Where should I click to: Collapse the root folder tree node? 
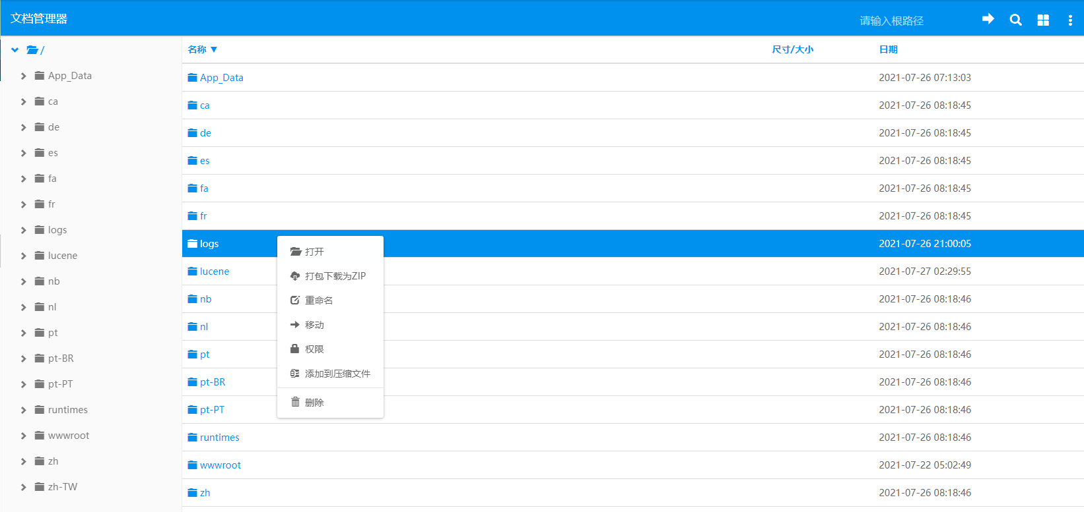click(15, 50)
